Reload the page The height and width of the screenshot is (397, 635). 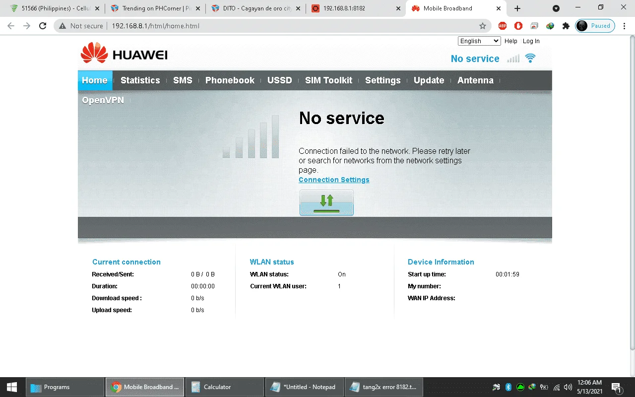pos(43,26)
